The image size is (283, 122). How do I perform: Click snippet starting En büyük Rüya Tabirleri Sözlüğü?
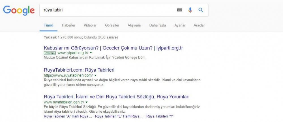coord(122,109)
